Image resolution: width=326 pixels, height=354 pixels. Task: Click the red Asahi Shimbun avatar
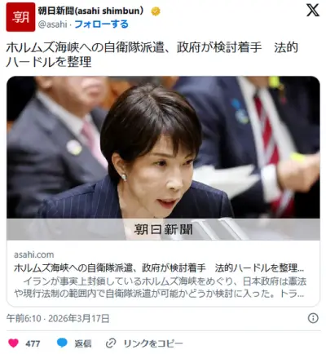click(20, 17)
